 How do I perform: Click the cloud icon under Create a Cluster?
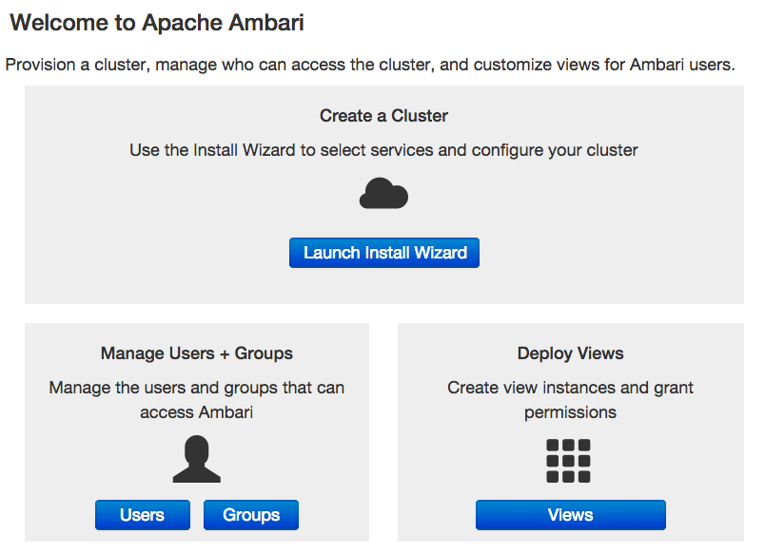tap(383, 195)
